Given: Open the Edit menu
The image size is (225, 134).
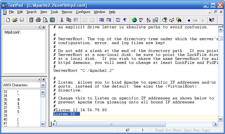Looking at the screenshot, I should tap(20, 12).
